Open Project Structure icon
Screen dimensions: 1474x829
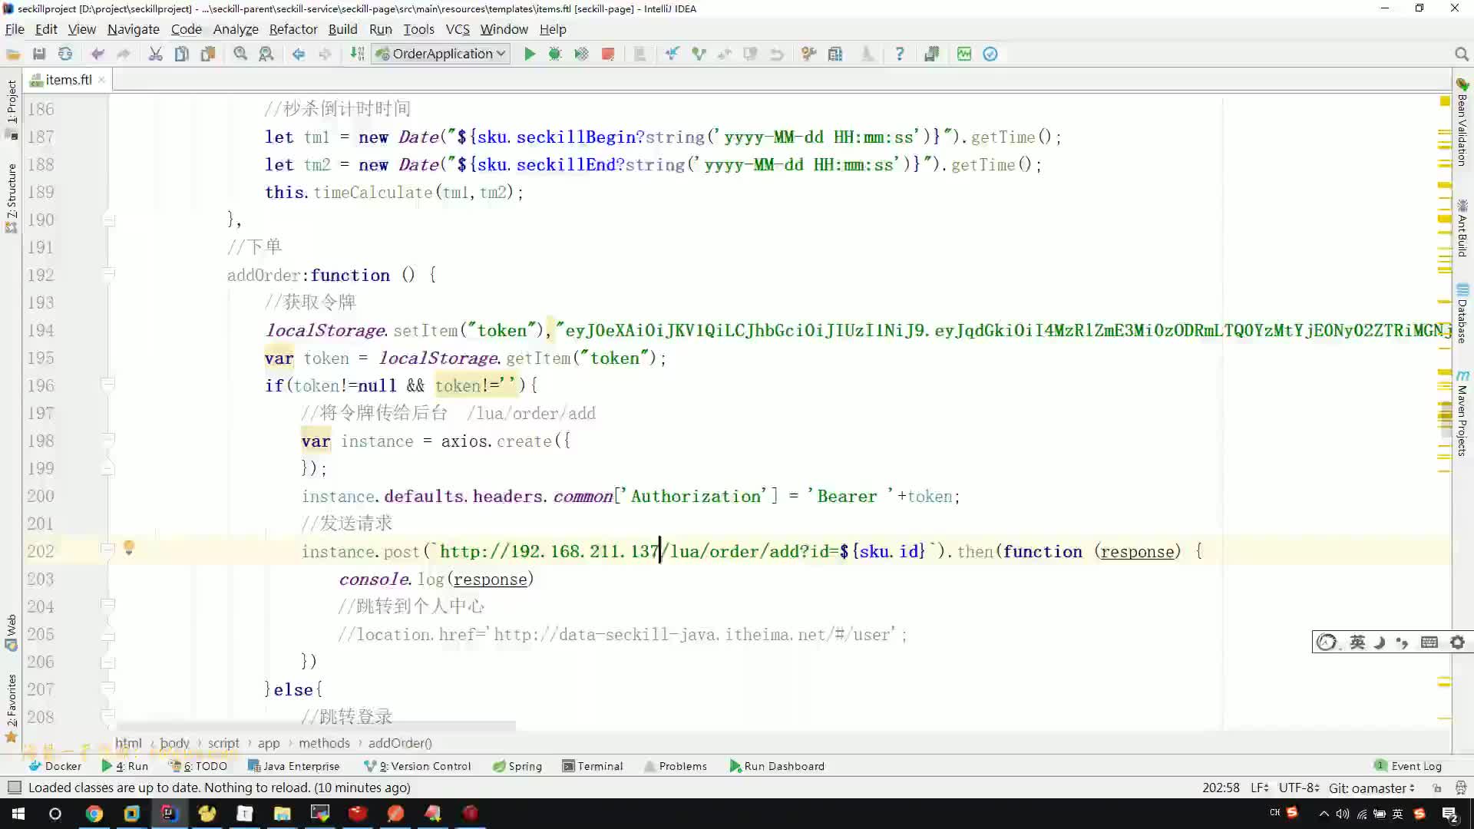(x=835, y=54)
